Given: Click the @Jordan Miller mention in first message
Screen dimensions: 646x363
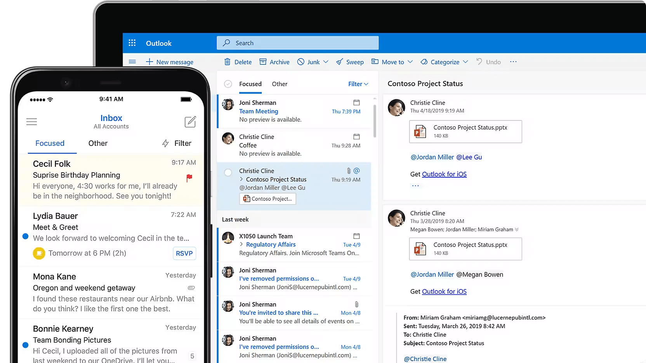Looking at the screenshot, I should pos(432,157).
